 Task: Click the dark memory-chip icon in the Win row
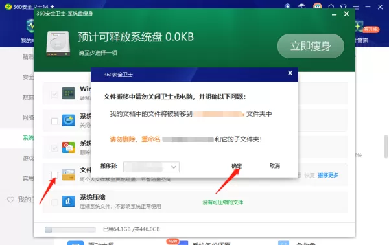69,93
